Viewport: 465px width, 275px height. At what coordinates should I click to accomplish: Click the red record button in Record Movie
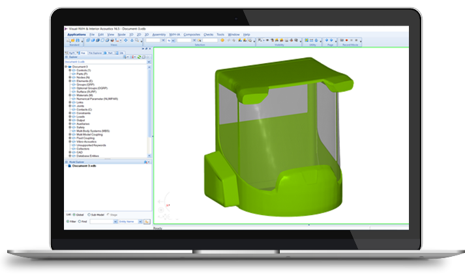coord(347,40)
